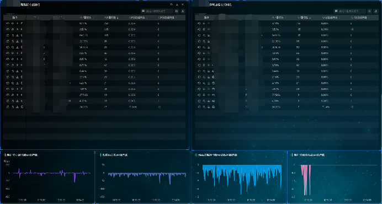Export table data from the left window toolbar
Viewport: 382px width, 204px height.
[x=183, y=11]
